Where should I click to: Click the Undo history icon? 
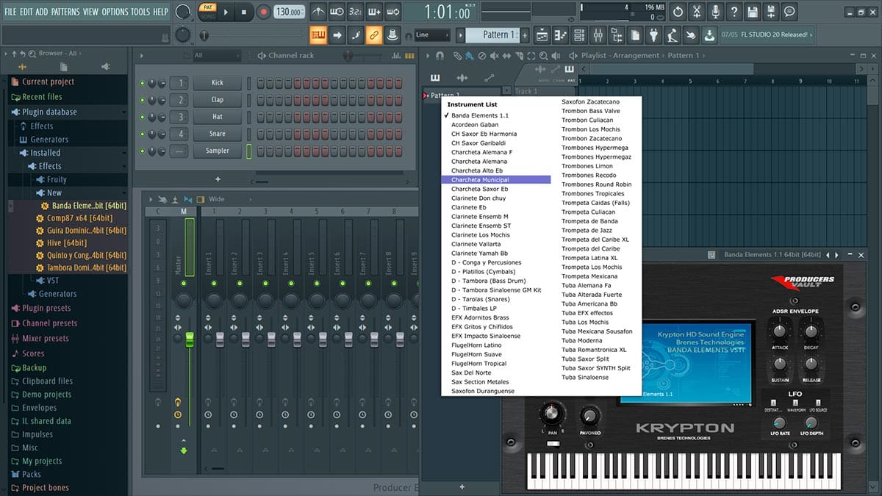(677, 12)
